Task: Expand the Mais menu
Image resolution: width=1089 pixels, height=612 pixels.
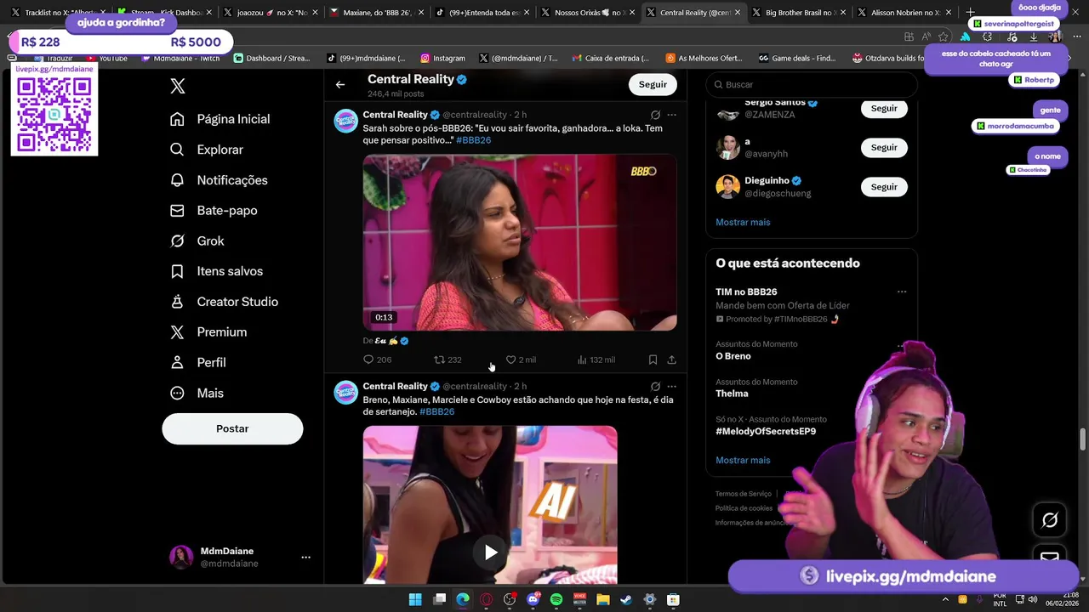Action: click(197, 393)
